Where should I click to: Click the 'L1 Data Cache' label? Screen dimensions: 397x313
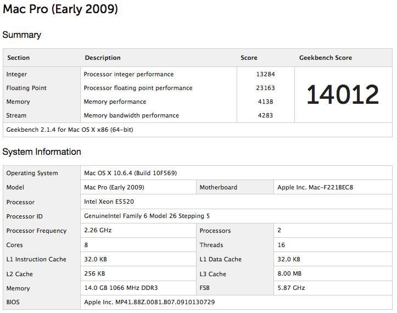coord(221,259)
